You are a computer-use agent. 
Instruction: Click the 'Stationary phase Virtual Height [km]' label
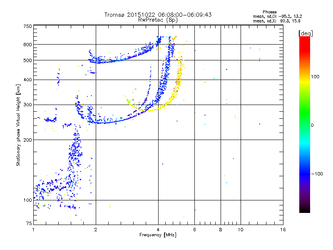tap(18, 125)
